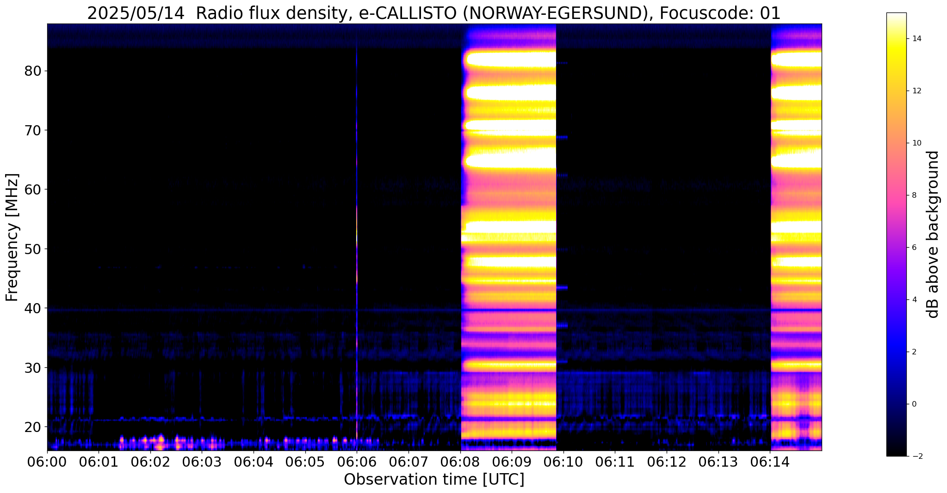Click the plot title mentioning NORWAY-EGERSUND
The height and width of the screenshot is (493, 947).
[434, 13]
